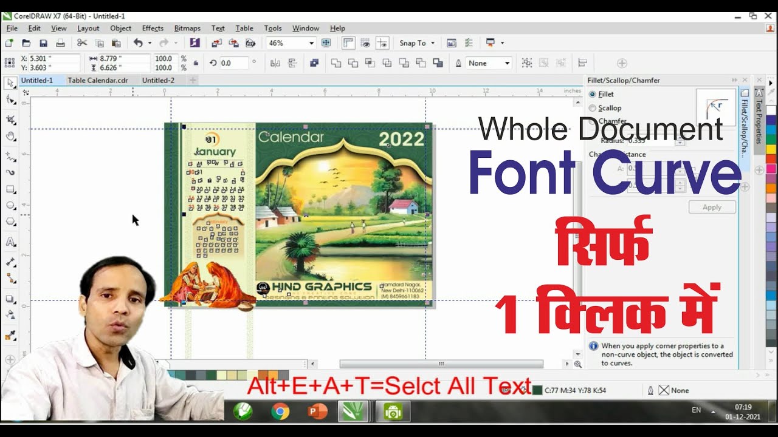The height and width of the screenshot is (437, 778).
Task: Select the Fillet radio button
Action: pos(593,94)
